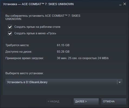Click the «Установка — ACE COMBAT 7» title bar
This screenshot has height=108, width=129.
(x=38, y=4)
